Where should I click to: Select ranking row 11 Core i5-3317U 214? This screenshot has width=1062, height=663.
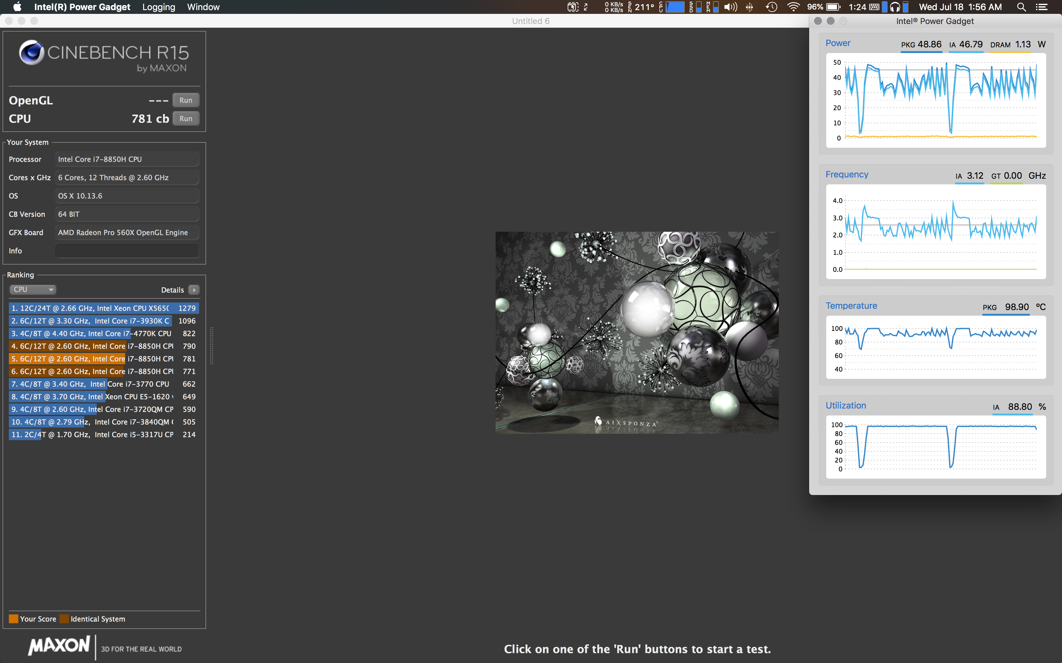point(104,434)
